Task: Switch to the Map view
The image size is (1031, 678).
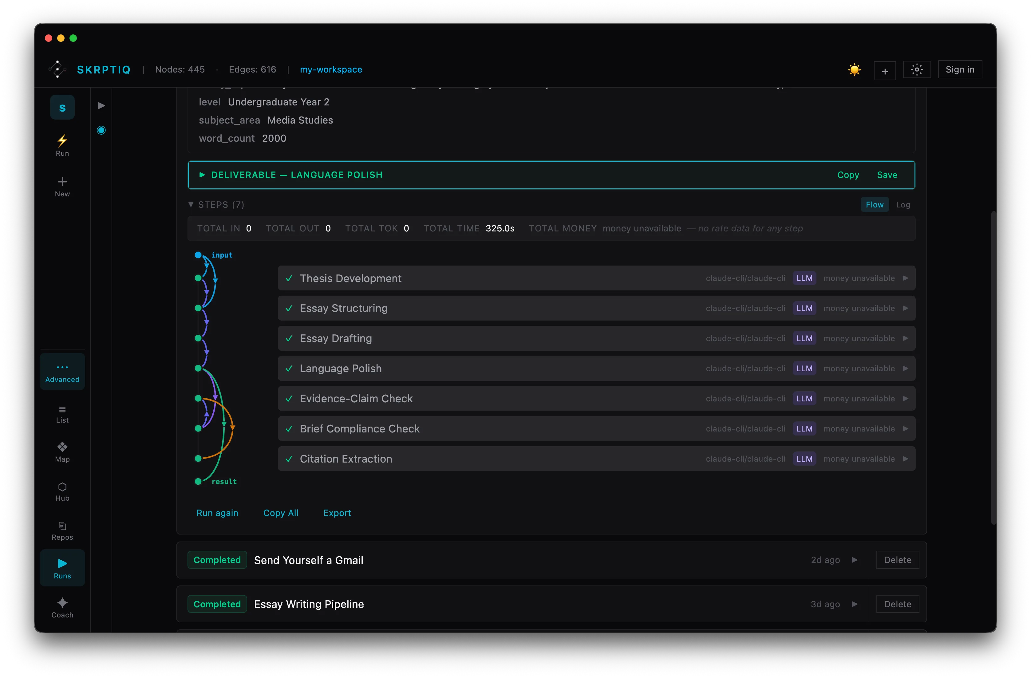Action: coord(62,452)
